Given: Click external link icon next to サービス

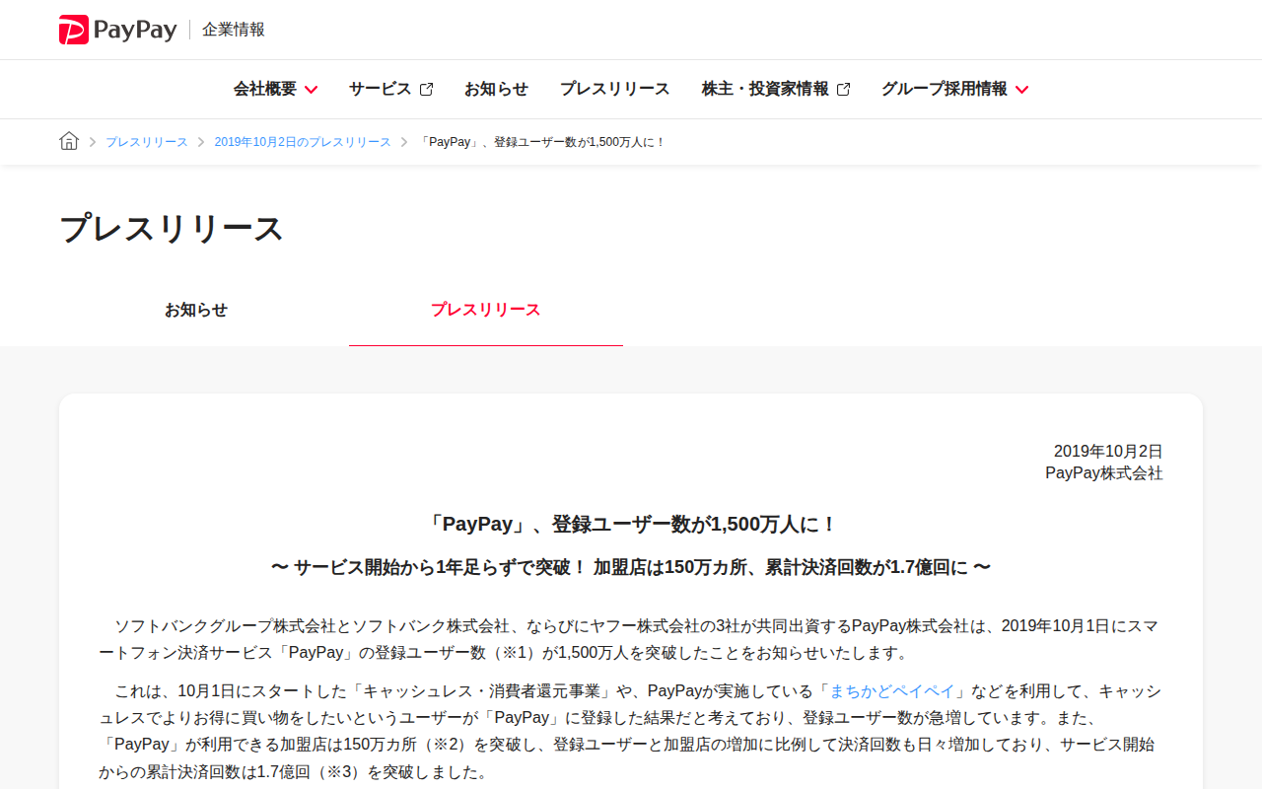Looking at the screenshot, I should tap(426, 89).
